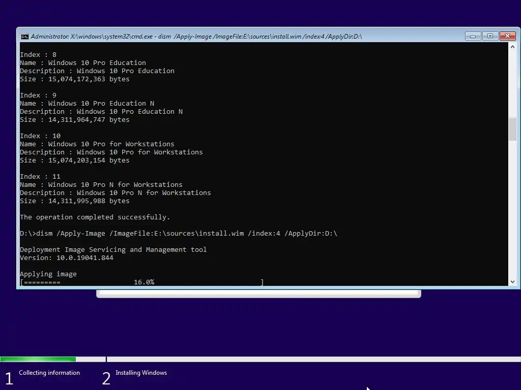Maximize the command prompt window
521x390 pixels.
[490, 36]
